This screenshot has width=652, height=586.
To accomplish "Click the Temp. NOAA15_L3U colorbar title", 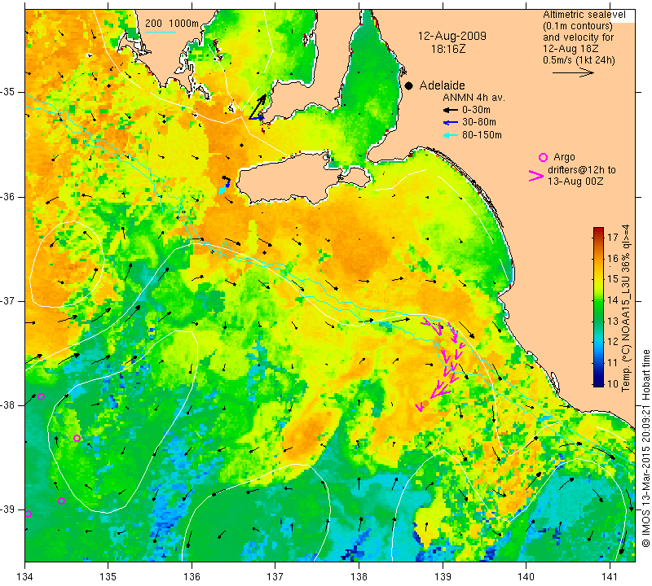I will 625,308.
